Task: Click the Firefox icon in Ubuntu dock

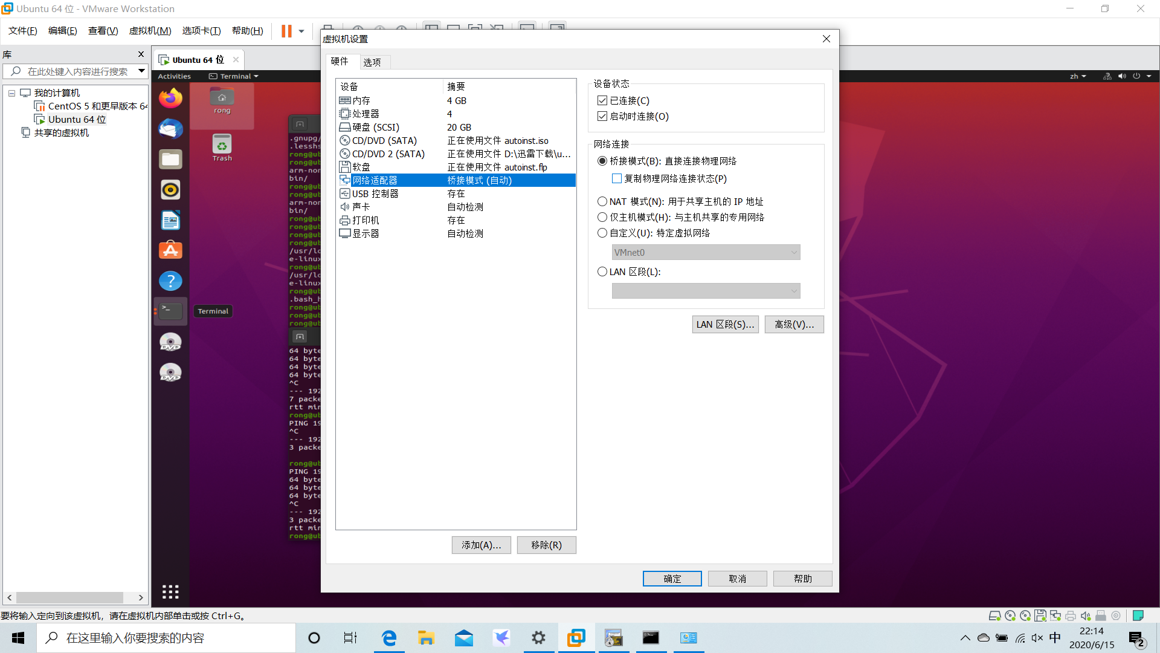Action: 170,98
